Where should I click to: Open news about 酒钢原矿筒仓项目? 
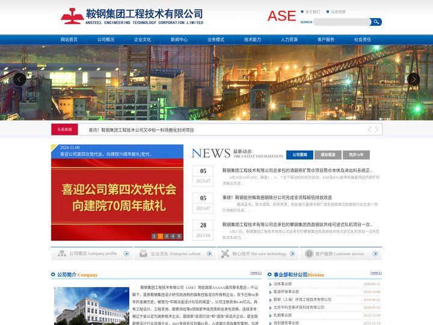[x=298, y=170]
